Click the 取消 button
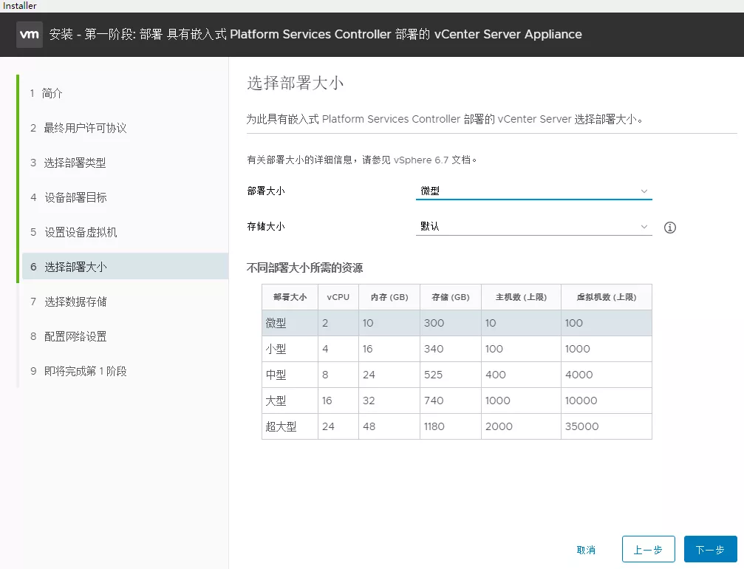This screenshot has height=569, width=744. pyautogui.click(x=586, y=550)
